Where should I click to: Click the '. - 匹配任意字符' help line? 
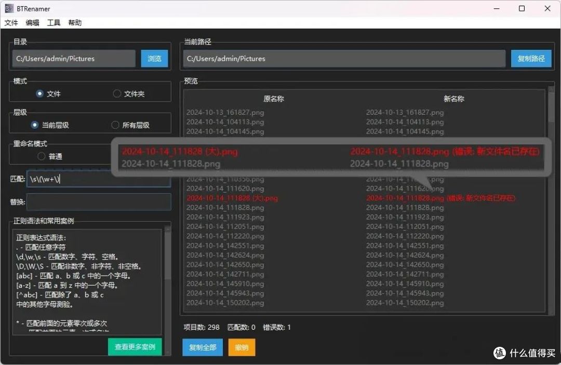41,247
